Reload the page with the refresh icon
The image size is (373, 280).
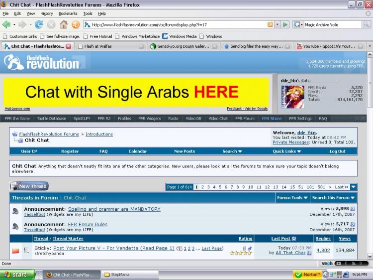tap(39, 24)
